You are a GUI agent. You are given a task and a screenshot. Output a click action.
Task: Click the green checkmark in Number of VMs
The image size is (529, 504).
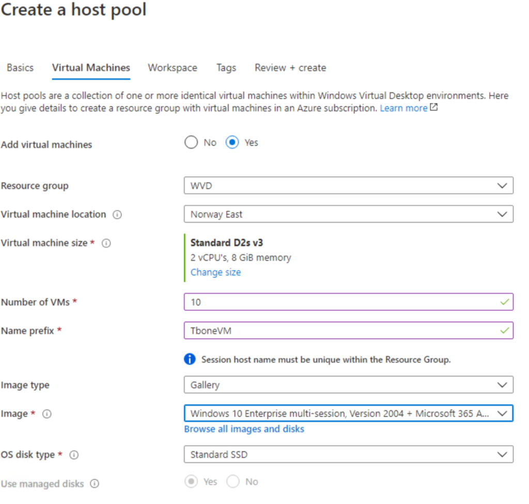pos(504,302)
